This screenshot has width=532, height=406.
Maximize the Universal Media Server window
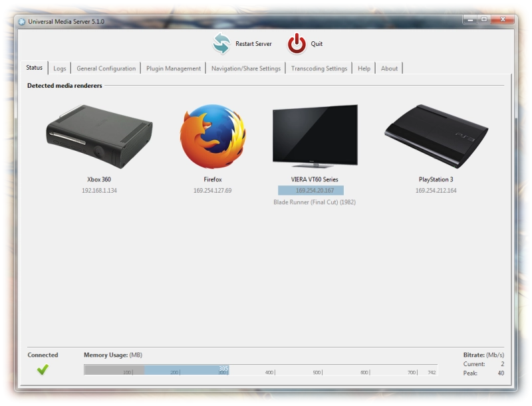pyautogui.click(x=484, y=20)
